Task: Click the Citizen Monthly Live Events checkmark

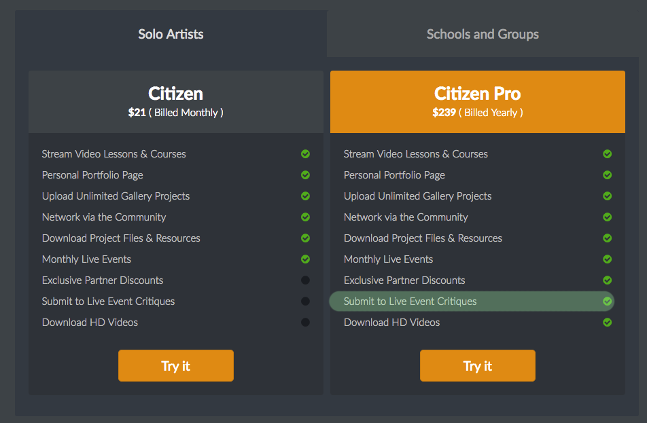Action: point(305,259)
